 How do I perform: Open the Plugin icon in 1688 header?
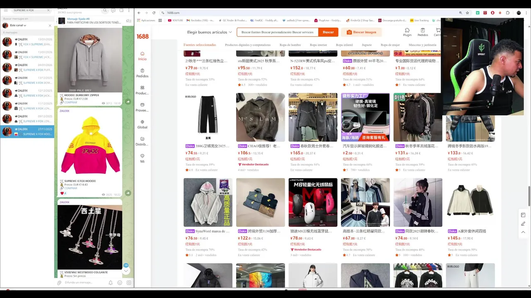pos(407,32)
